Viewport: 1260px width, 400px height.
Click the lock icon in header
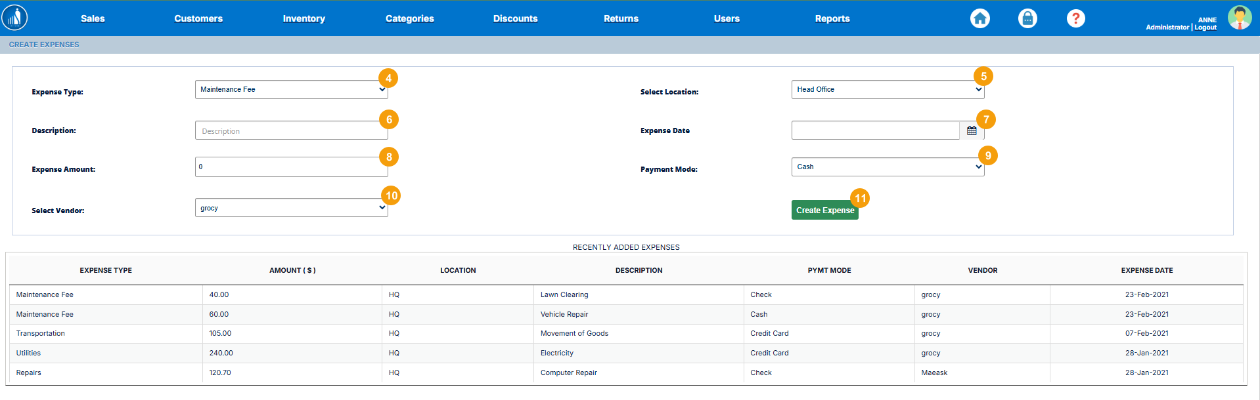(x=1027, y=18)
